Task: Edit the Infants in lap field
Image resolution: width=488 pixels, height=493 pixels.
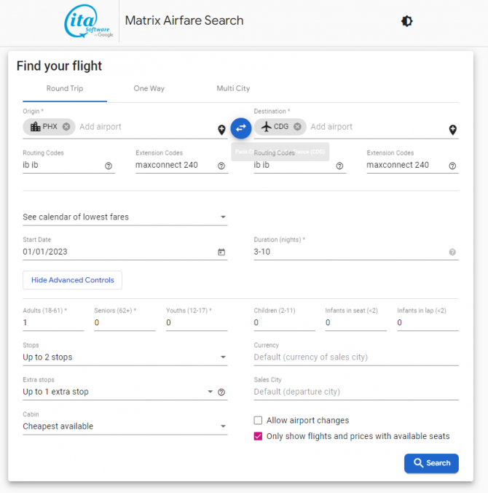Action: click(428, 322)
